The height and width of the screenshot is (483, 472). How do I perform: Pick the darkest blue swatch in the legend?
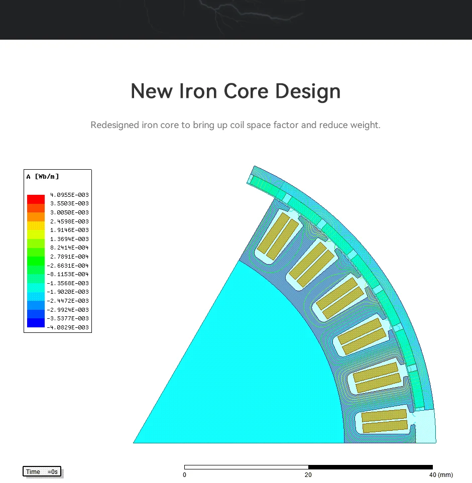click(36, 323)
